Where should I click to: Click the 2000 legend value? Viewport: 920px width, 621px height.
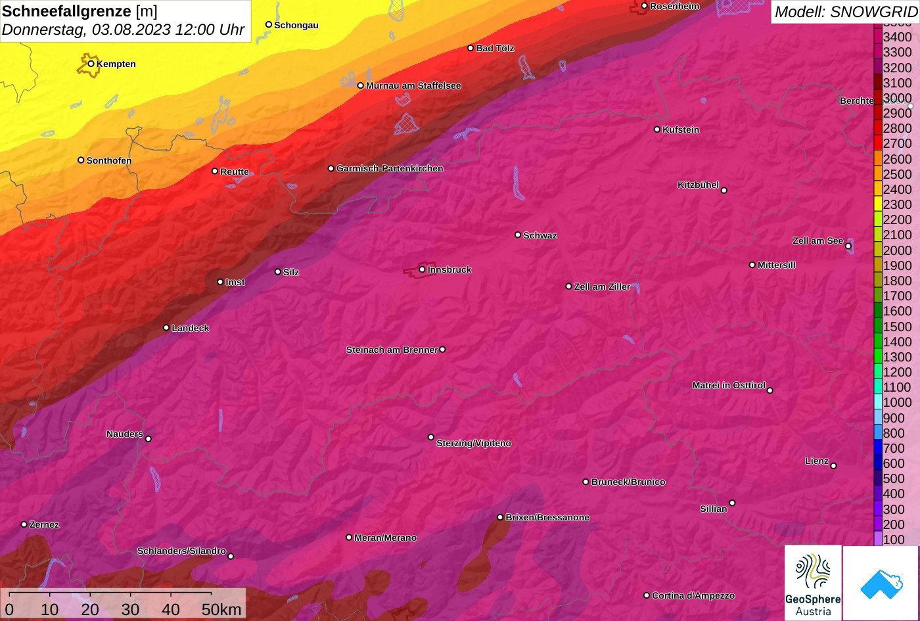click(x=898, y=250)
